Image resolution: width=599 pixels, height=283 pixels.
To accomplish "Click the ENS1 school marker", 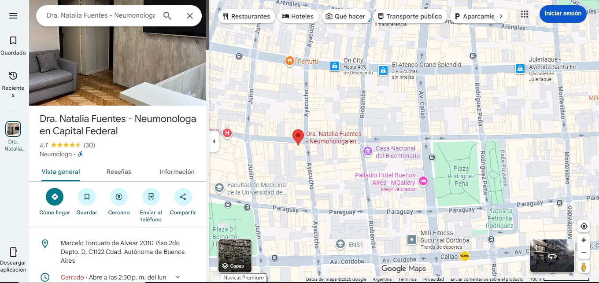I will click(x=340, y=245).
